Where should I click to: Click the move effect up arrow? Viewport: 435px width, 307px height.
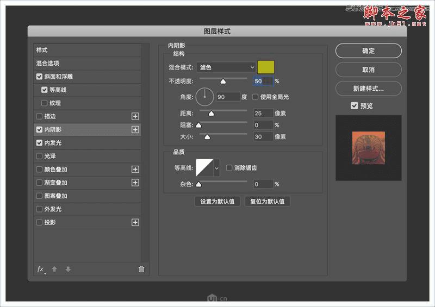tap(54, 269)
